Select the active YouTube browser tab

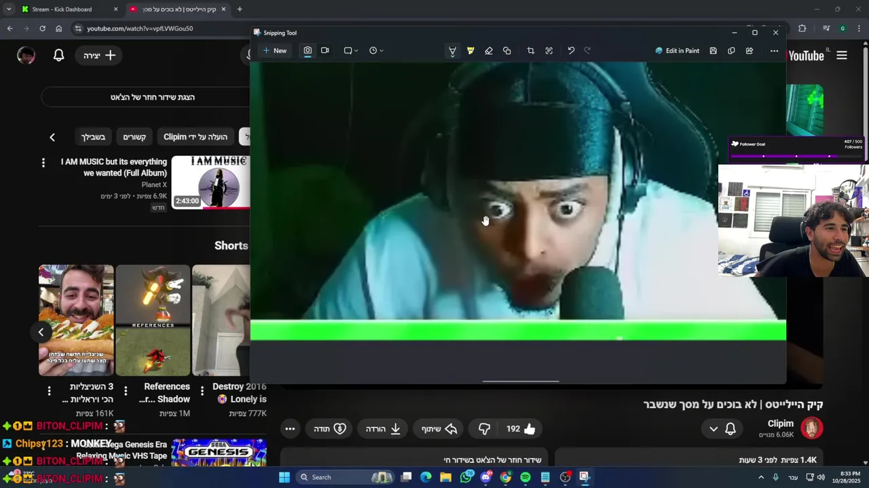pyautogui.click(x=178, y=9)
